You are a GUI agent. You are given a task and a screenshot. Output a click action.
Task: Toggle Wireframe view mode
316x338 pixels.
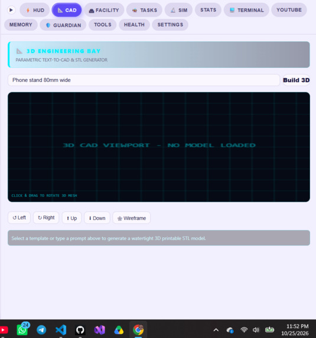pos(132,218)
